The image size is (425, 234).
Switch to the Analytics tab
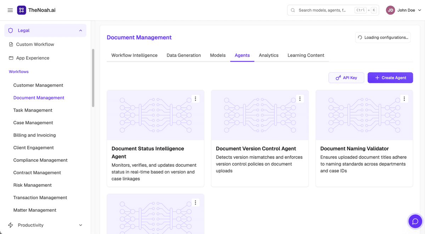click(268, 55)
